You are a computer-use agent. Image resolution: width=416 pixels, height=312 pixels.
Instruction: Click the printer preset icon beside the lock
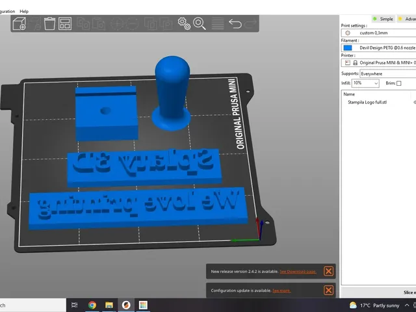click(x=348, y=62)
